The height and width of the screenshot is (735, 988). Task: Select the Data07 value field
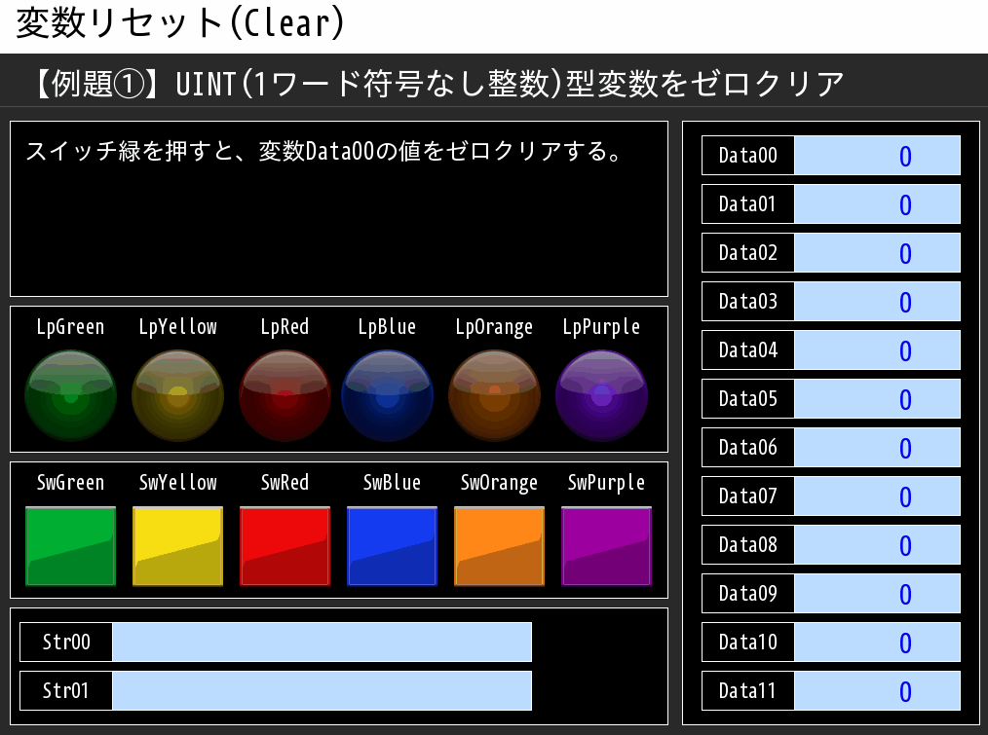(x=877, y=496)
